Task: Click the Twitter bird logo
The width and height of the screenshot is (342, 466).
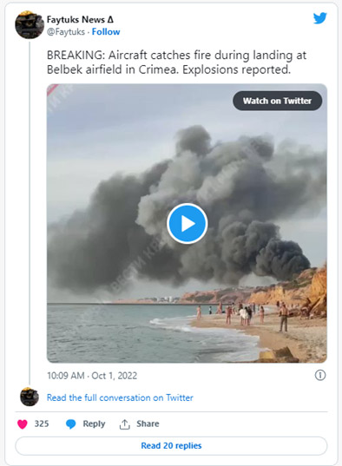Action: pos(320,18)
